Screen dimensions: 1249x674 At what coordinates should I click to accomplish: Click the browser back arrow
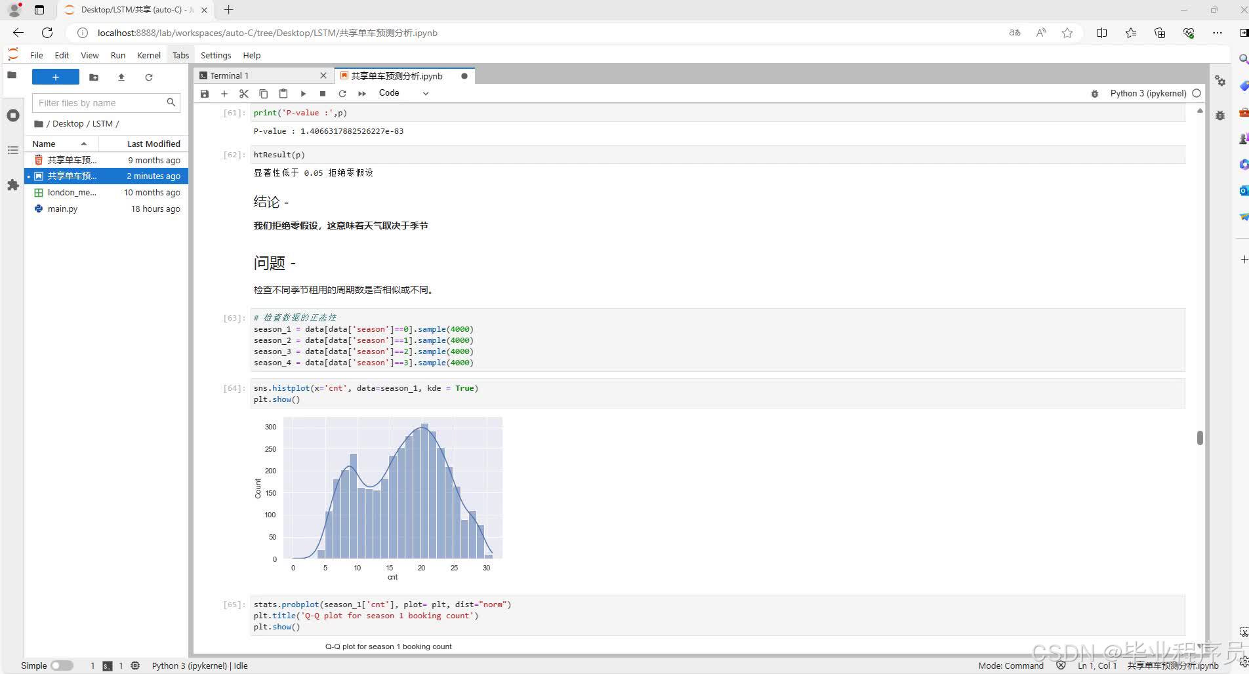18,33
